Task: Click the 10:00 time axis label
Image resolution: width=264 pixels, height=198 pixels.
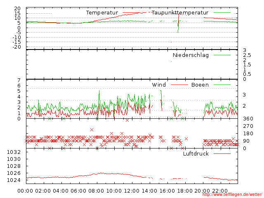Action: tap(114, 191)
